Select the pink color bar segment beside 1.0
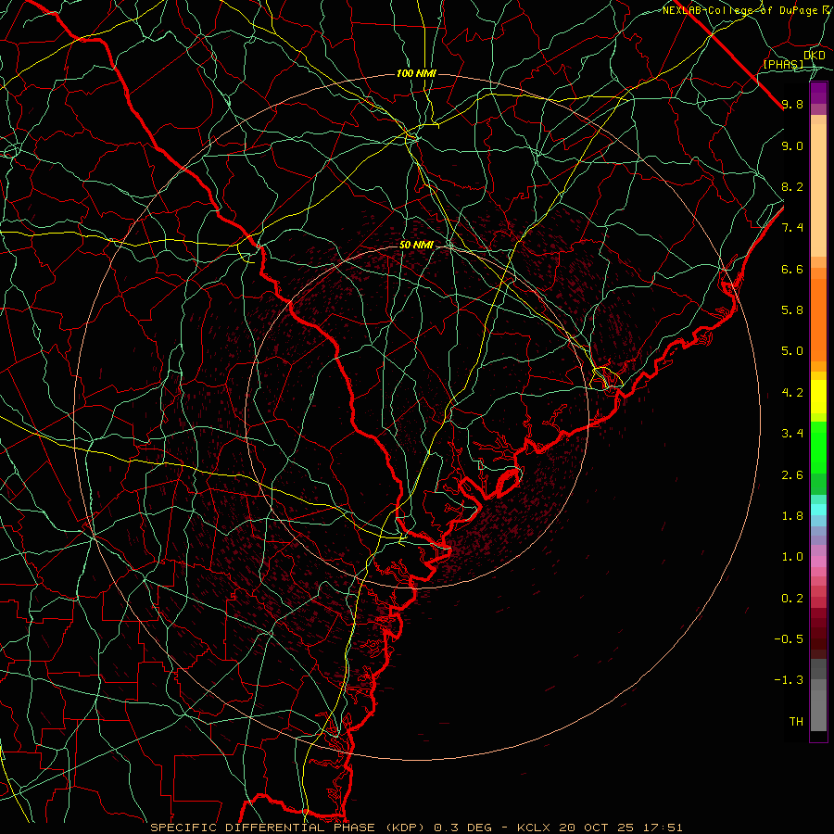The width and height of the screenshot is (834, 834). [x=818, y=562]
